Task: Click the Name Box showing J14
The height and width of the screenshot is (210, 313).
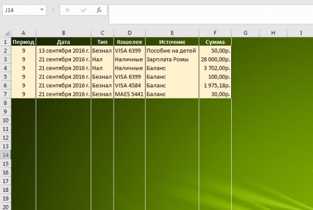Action: (x=24, y=10)
